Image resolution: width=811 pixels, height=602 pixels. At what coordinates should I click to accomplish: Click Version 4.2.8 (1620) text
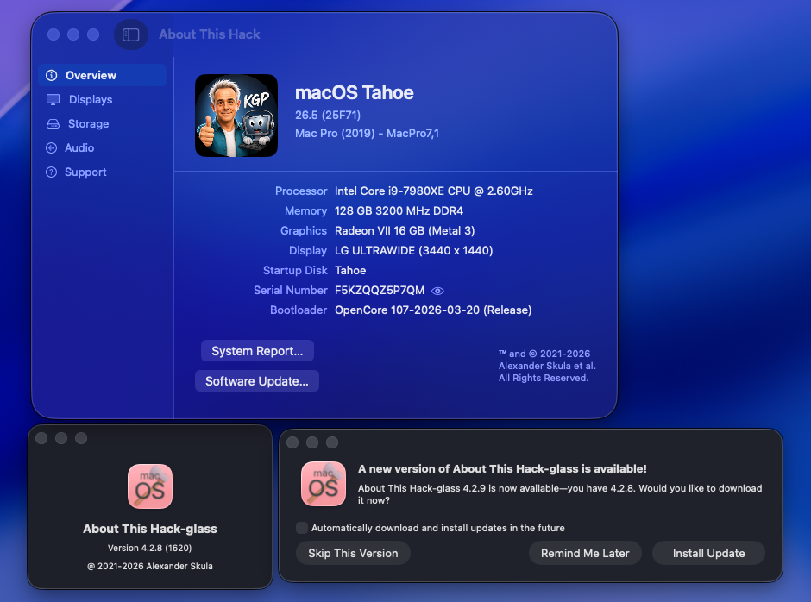tap(149, 548)
